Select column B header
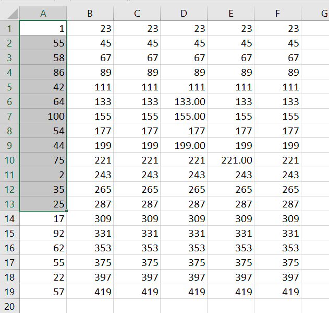Screen dimensions: 329x313 point(90,14)
